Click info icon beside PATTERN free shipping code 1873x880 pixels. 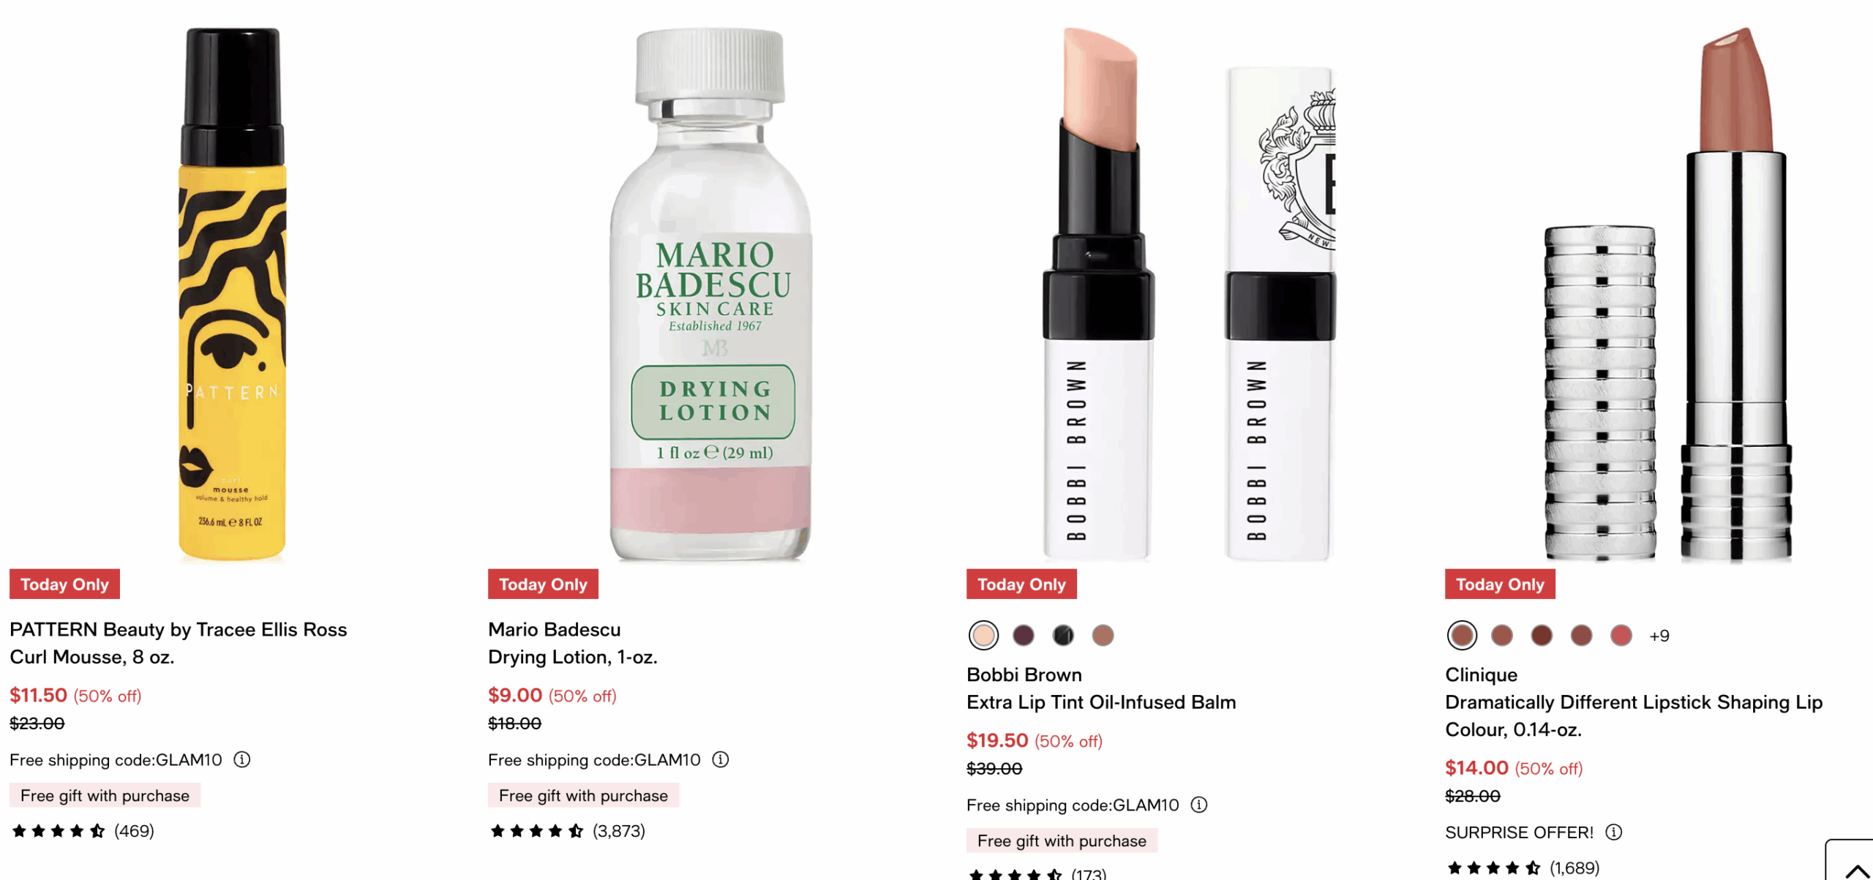tap(242, 759)
